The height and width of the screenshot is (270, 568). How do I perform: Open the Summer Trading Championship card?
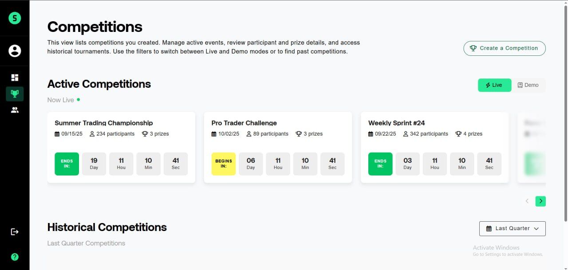[x=103, y=123]
